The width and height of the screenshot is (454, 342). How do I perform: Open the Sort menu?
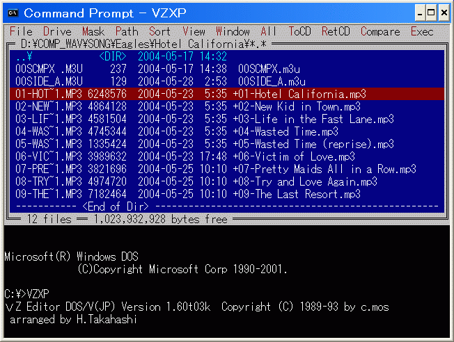pyautogui.click(x=159, y=31)
